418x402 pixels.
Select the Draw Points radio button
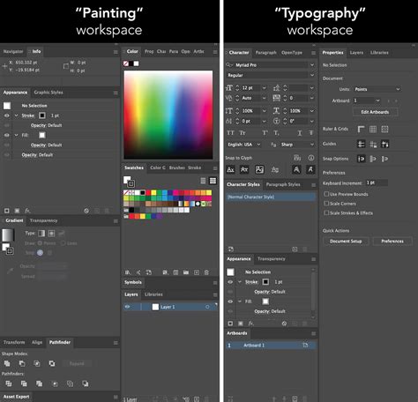pyautogui.click(x=40, y=243)
